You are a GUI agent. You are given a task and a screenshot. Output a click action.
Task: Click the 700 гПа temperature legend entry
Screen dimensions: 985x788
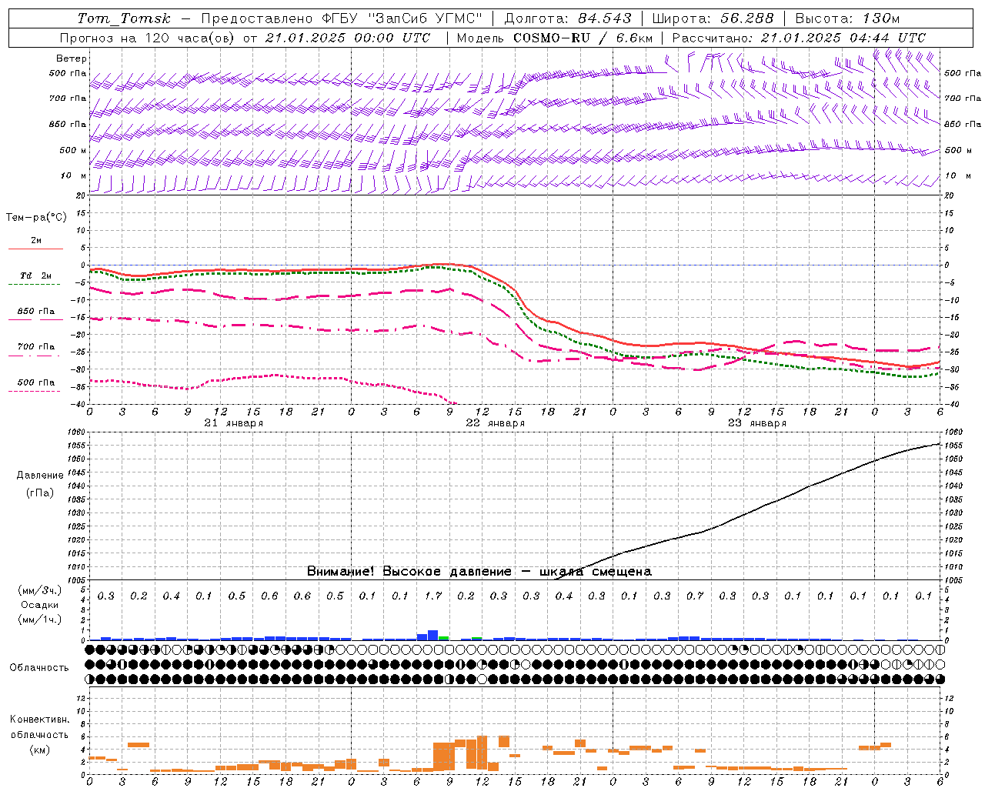click(36, 347)
